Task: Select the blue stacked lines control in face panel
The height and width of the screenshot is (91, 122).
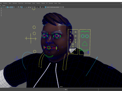Action: [88, 52]
